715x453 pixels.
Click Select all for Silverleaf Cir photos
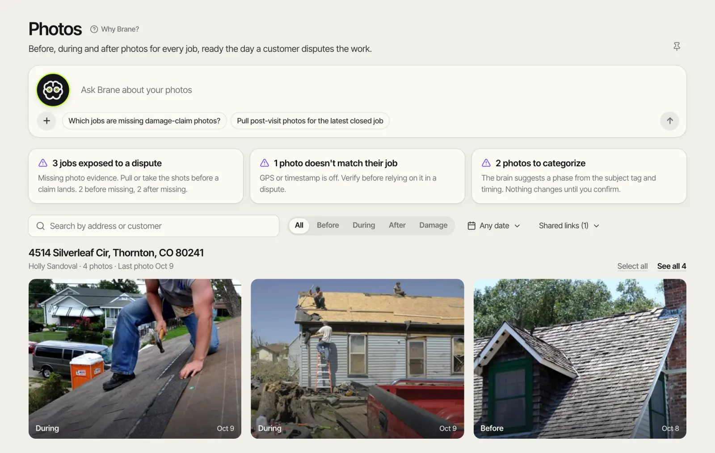coord(632,266)
